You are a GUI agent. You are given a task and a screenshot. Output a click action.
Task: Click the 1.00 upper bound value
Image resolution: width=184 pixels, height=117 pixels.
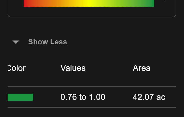pyautogui.click(x=97, y=97)
